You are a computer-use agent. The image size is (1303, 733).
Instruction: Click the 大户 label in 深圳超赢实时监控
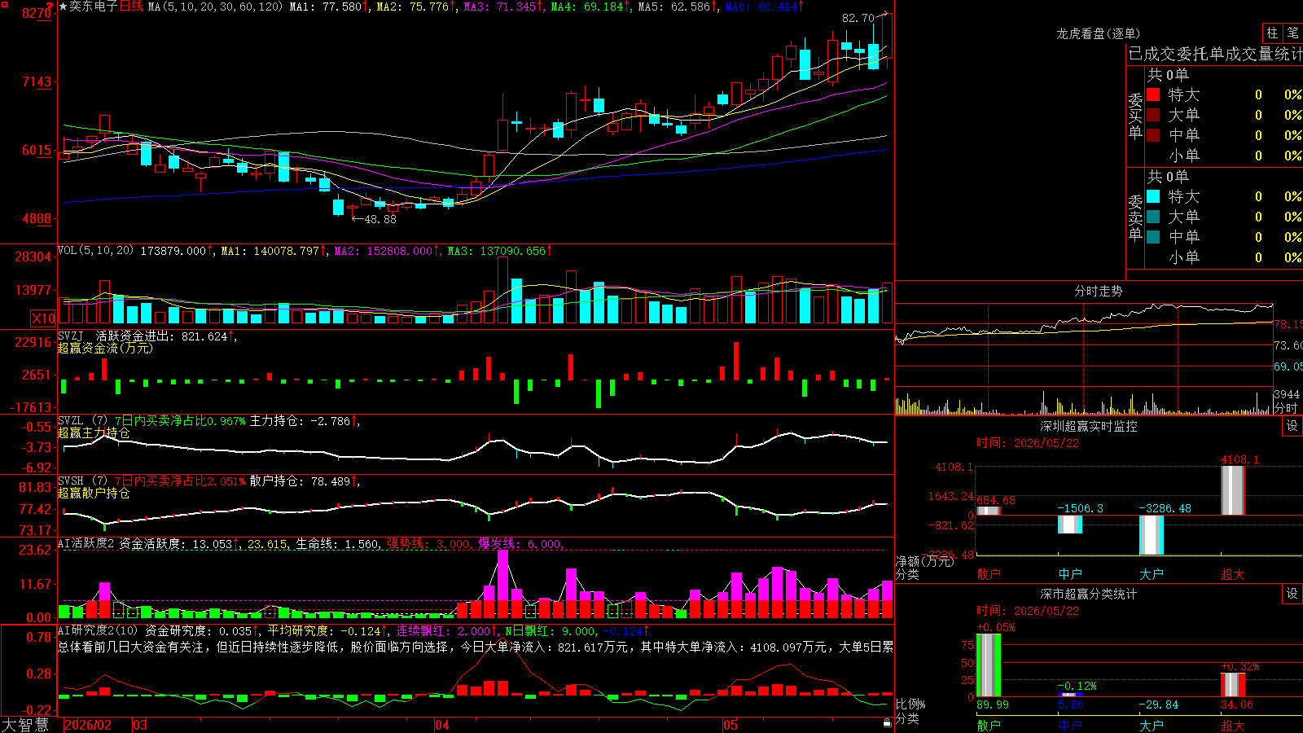[1152, 574]
